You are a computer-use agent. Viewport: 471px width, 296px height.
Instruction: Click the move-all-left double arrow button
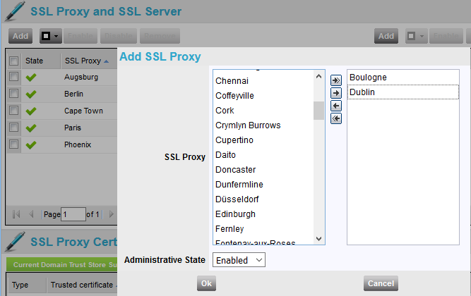(336, 118)
